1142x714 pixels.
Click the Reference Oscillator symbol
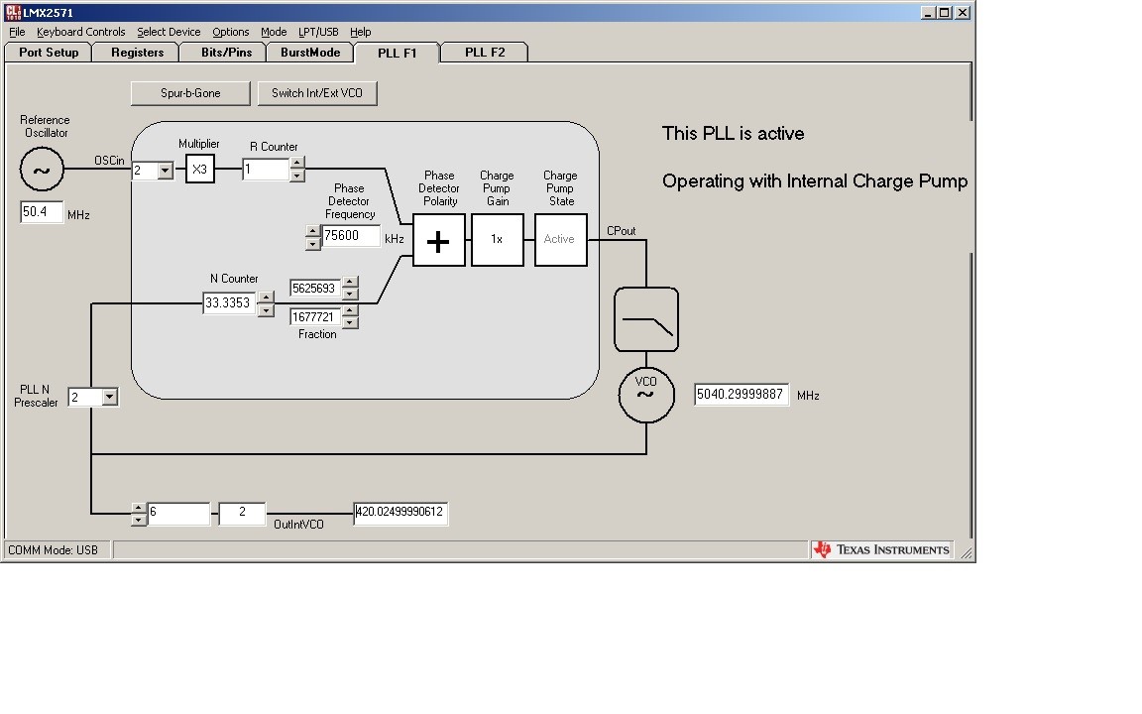[42, 169]
